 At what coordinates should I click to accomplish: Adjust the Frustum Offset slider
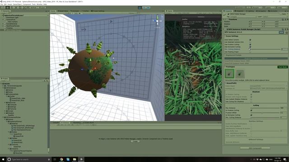(265, 112)
